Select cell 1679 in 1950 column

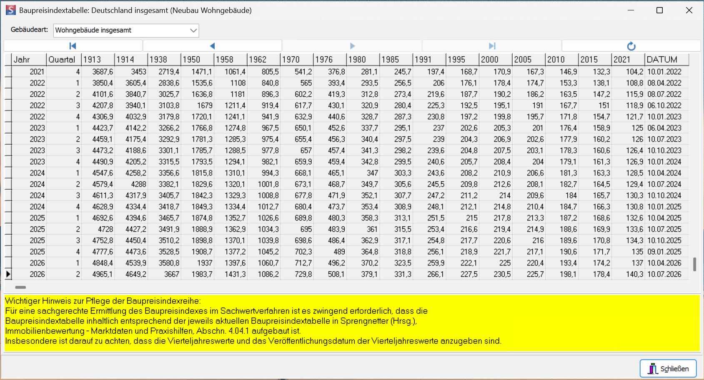pyautogui.click(x=198, y=105)
